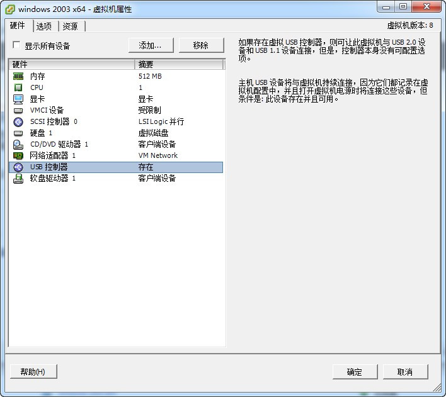Open help with the 帮助(H) button
The width and height of the screenshot is (446, 397).
[x=33, y=372]
